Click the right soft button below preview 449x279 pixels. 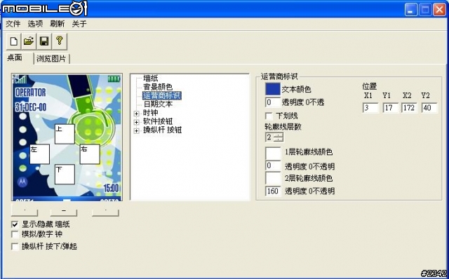pyautogui.click(x=105, y=210)
